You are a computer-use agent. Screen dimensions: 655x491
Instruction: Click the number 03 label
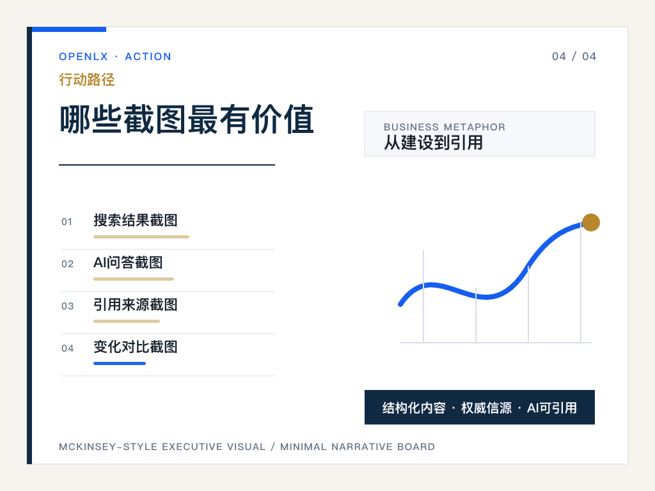[67, 306]
